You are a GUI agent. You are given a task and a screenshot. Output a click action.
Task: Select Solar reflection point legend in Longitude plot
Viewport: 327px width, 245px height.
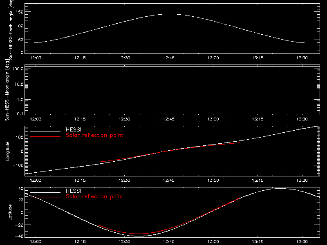coord(94,135)
